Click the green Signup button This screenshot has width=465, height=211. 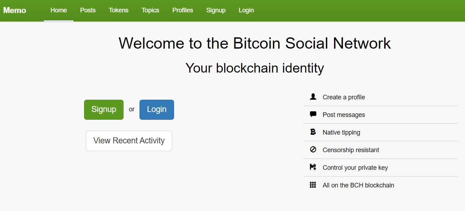[x=104, y=110]
